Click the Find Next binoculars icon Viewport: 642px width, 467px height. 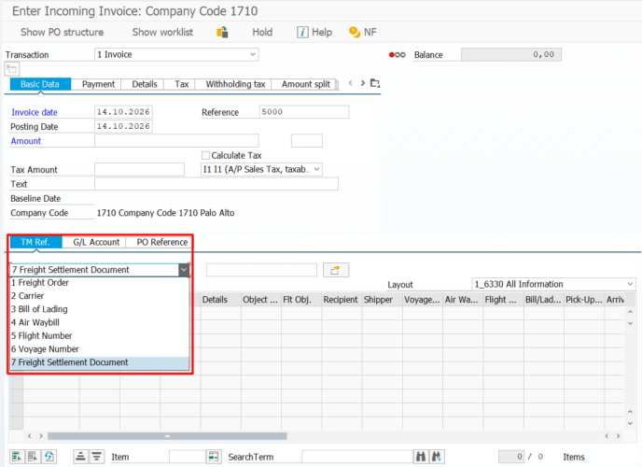click(437, 457)
